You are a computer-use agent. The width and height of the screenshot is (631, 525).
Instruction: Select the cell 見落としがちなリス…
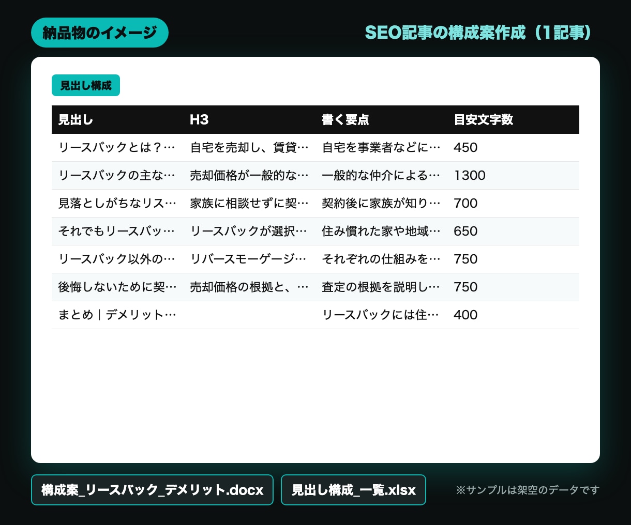pos(117,204)
